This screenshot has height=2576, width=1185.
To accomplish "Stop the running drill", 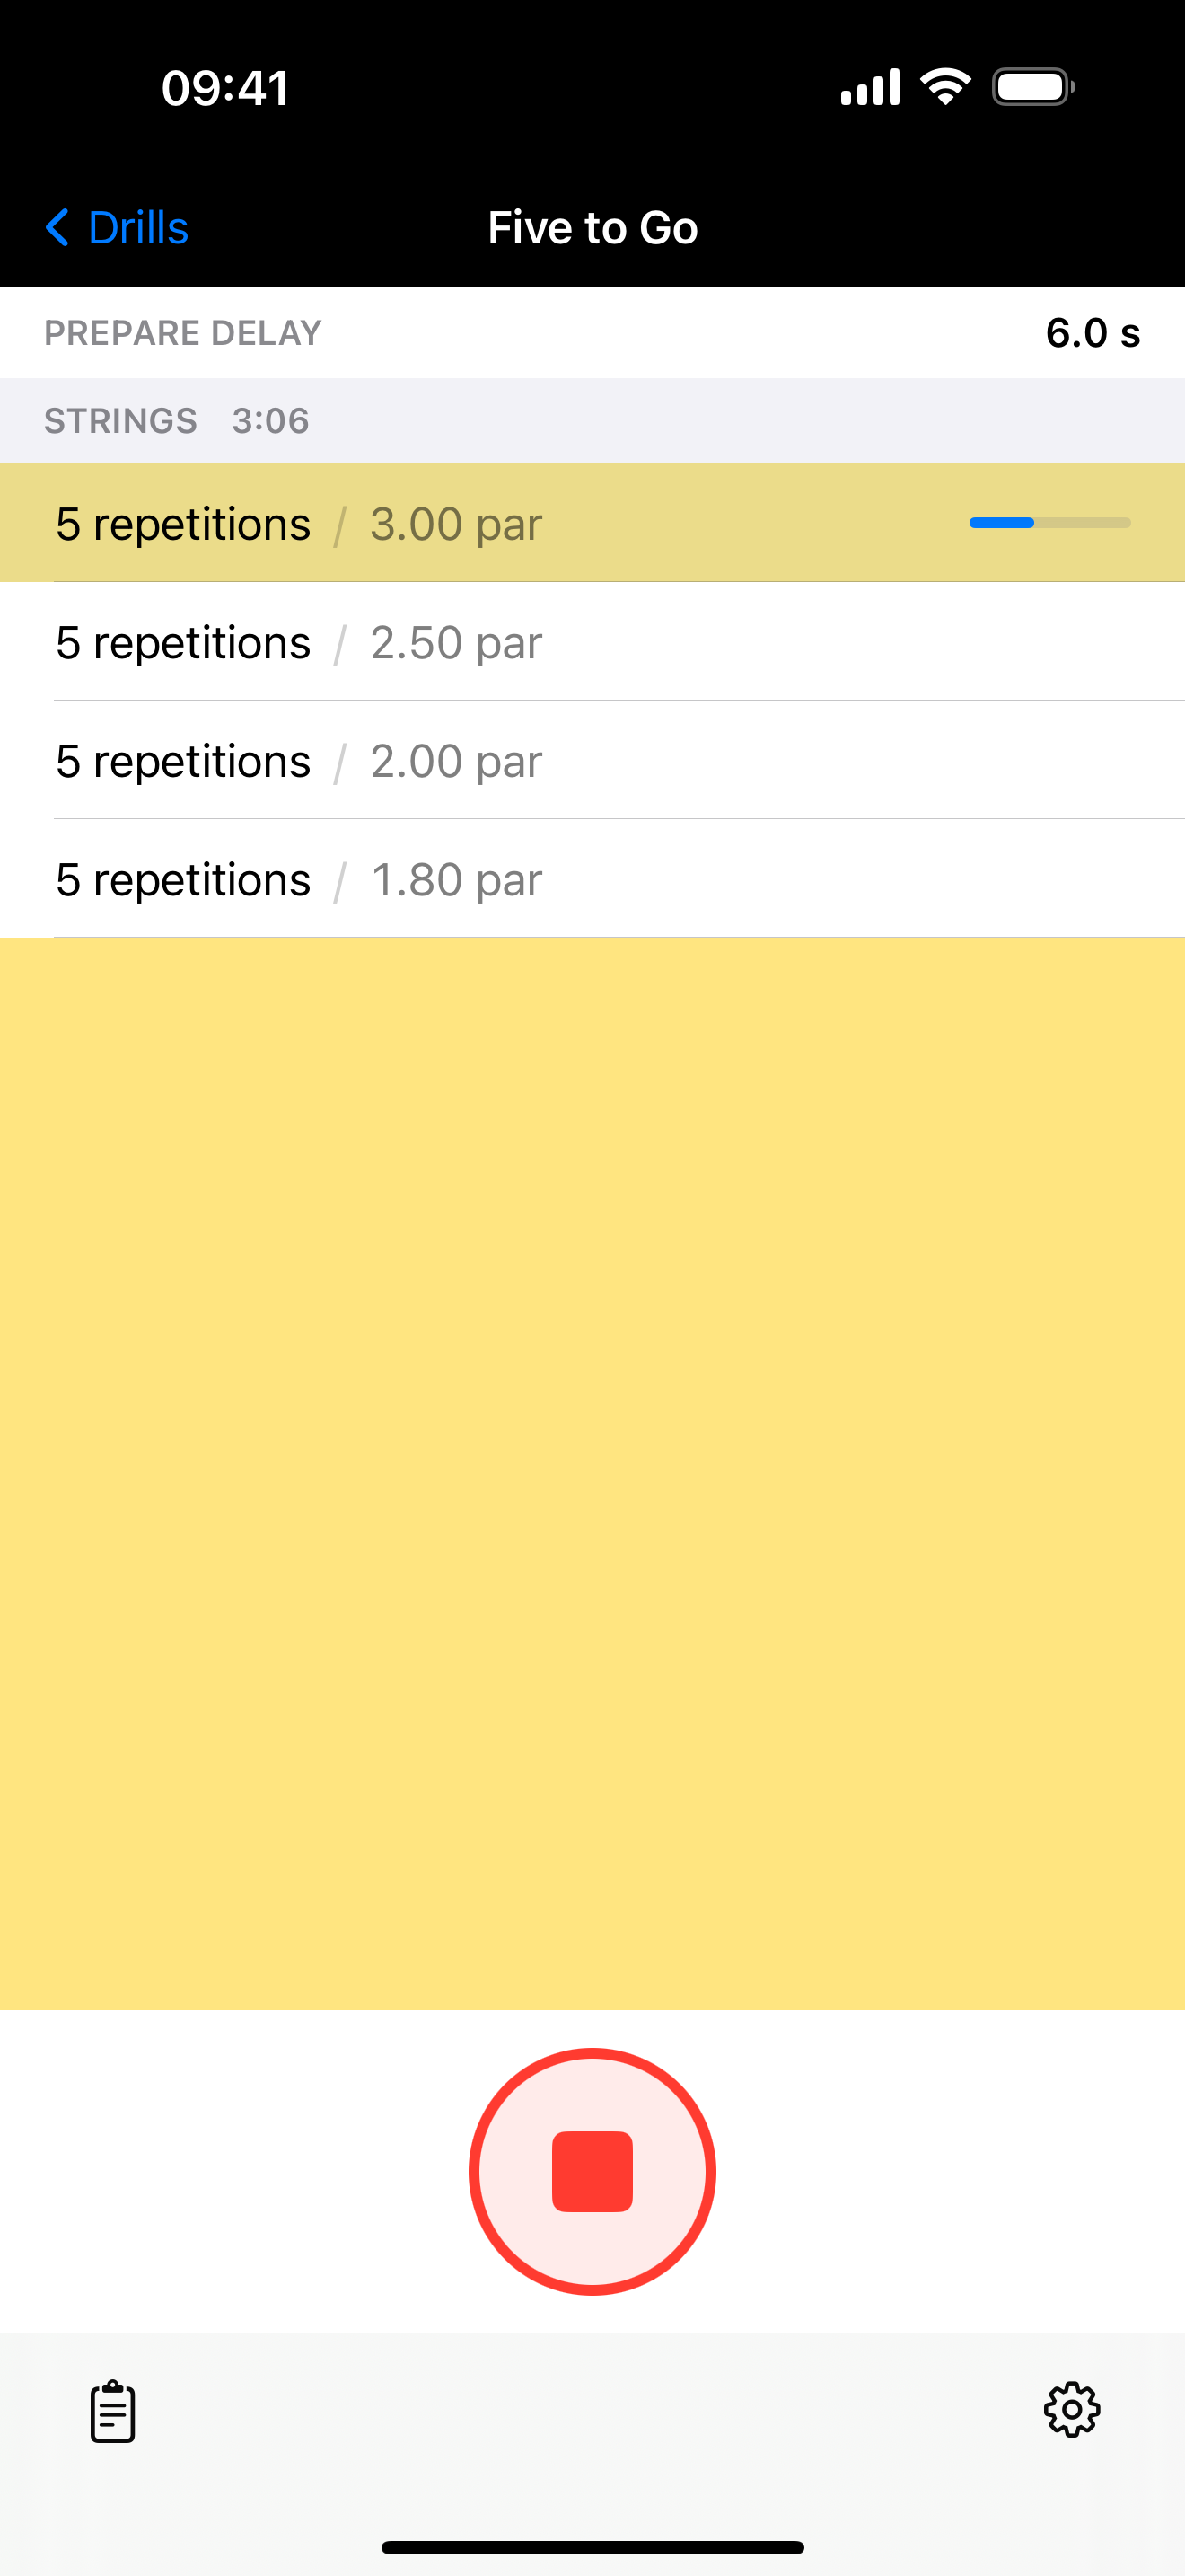I will [x=592, y=2171].
